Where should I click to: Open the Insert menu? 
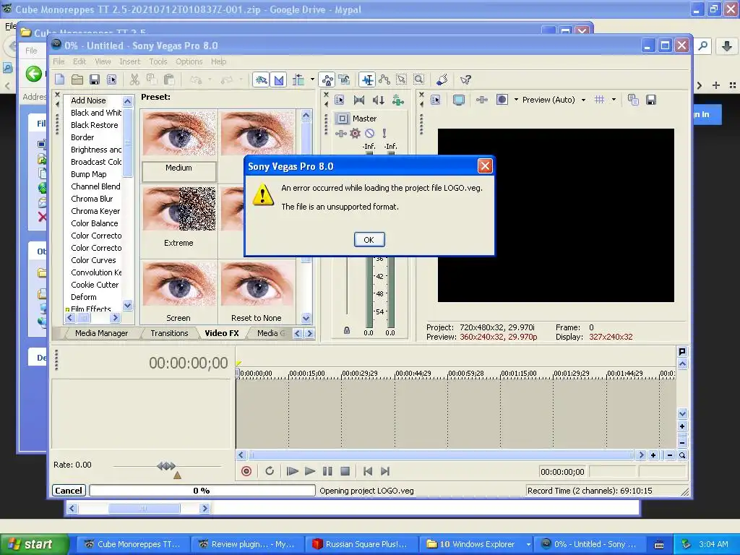[x=130, y=61]
